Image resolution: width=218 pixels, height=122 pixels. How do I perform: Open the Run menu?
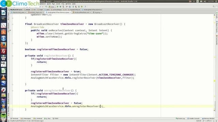[53, 4]
